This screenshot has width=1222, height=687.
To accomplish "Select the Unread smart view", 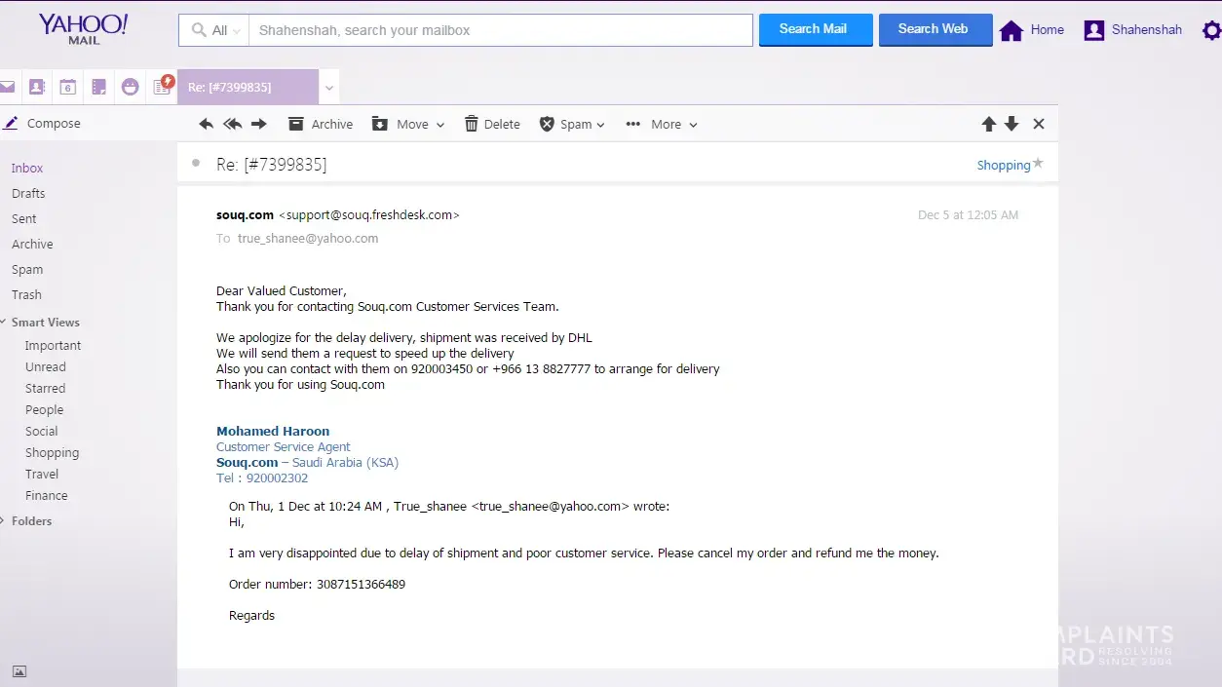I will tap(46, 366).
